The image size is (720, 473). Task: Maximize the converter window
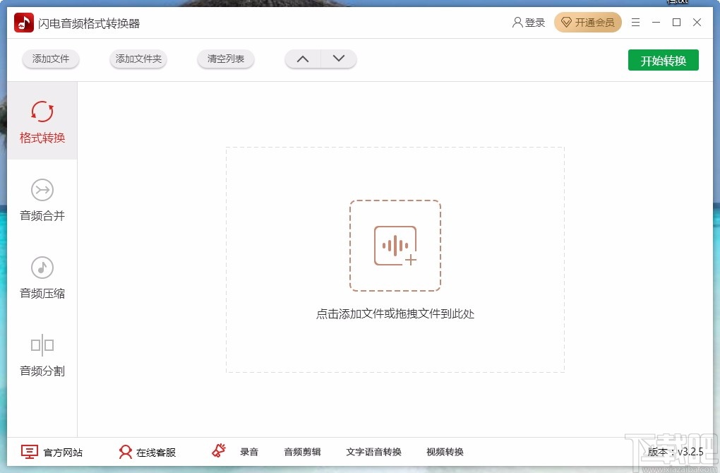(676, 22)
